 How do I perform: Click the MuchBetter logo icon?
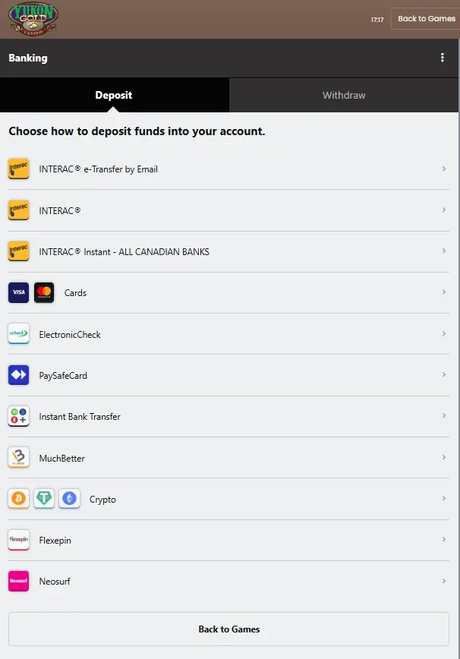tap(18, 457)
